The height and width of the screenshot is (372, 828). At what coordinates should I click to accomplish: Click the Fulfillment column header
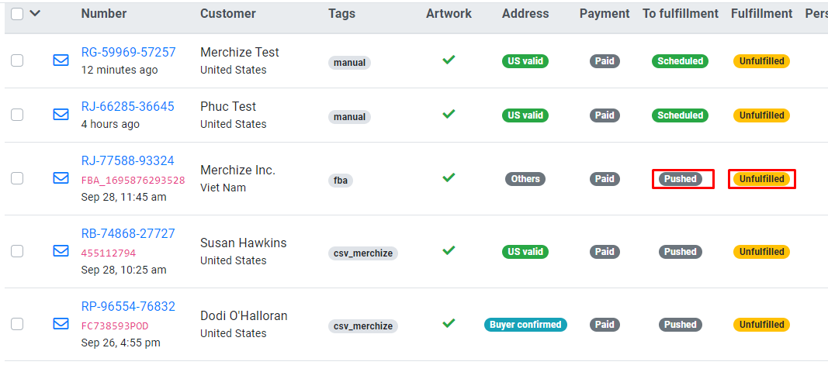[761, 14]
